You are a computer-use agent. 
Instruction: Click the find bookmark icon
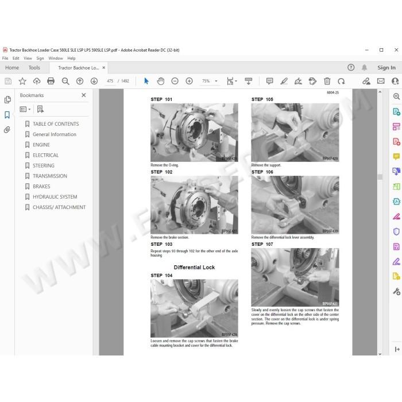coord(40,110)
